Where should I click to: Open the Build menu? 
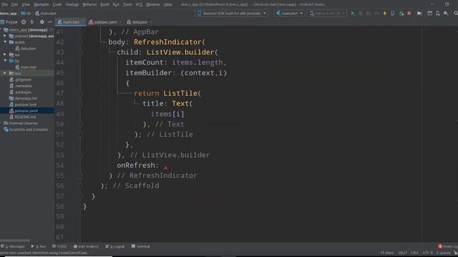coord(104,4)
